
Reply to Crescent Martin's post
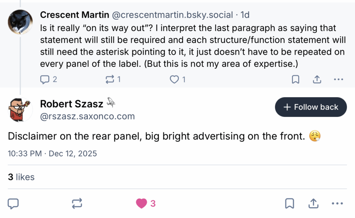click(x=45, y=79)
